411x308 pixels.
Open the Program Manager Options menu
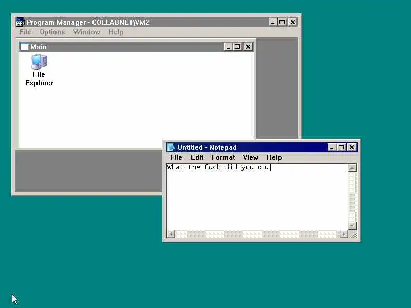point(52,32)
